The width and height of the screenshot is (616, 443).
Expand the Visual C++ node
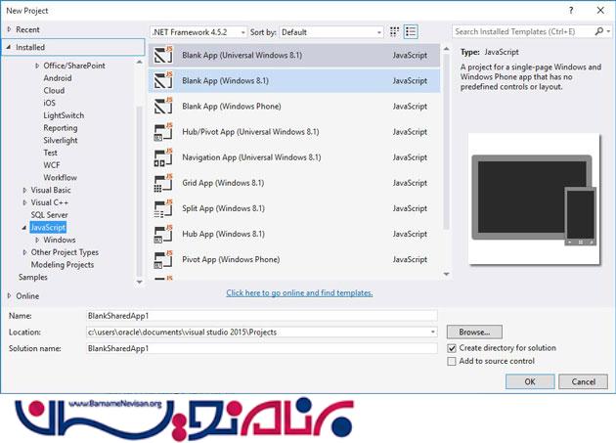(24, 202)
